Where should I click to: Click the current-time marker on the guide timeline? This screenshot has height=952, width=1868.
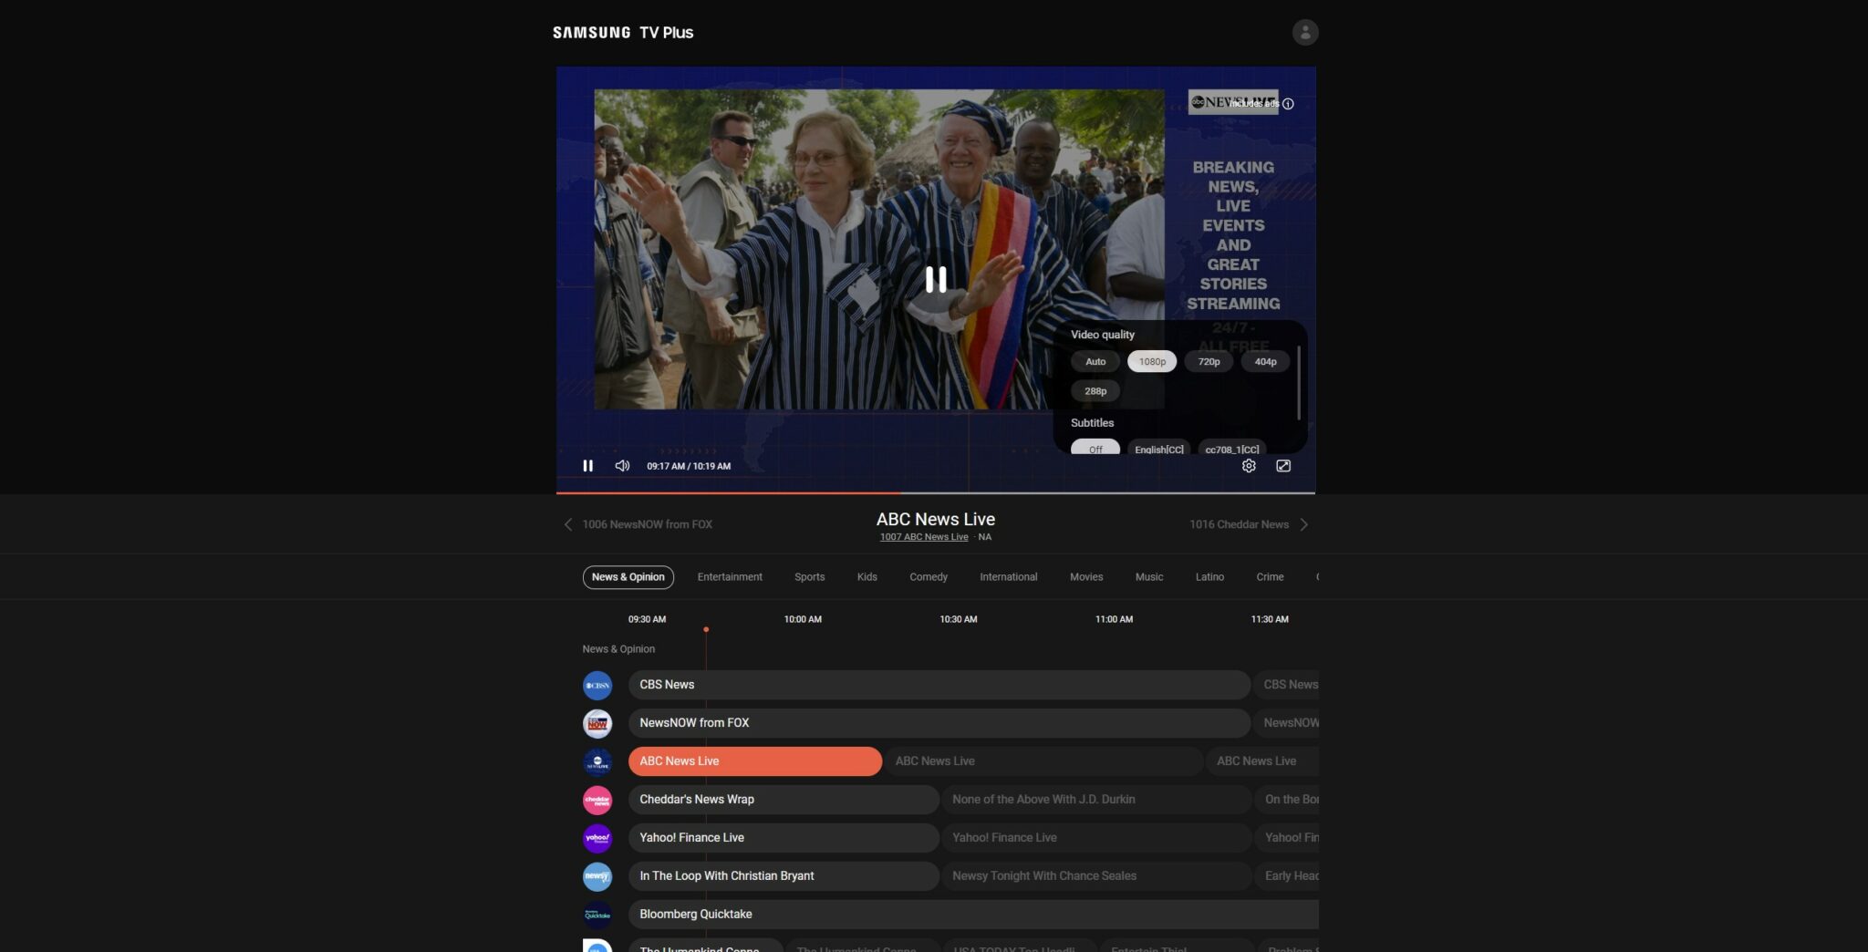point(707,628)
